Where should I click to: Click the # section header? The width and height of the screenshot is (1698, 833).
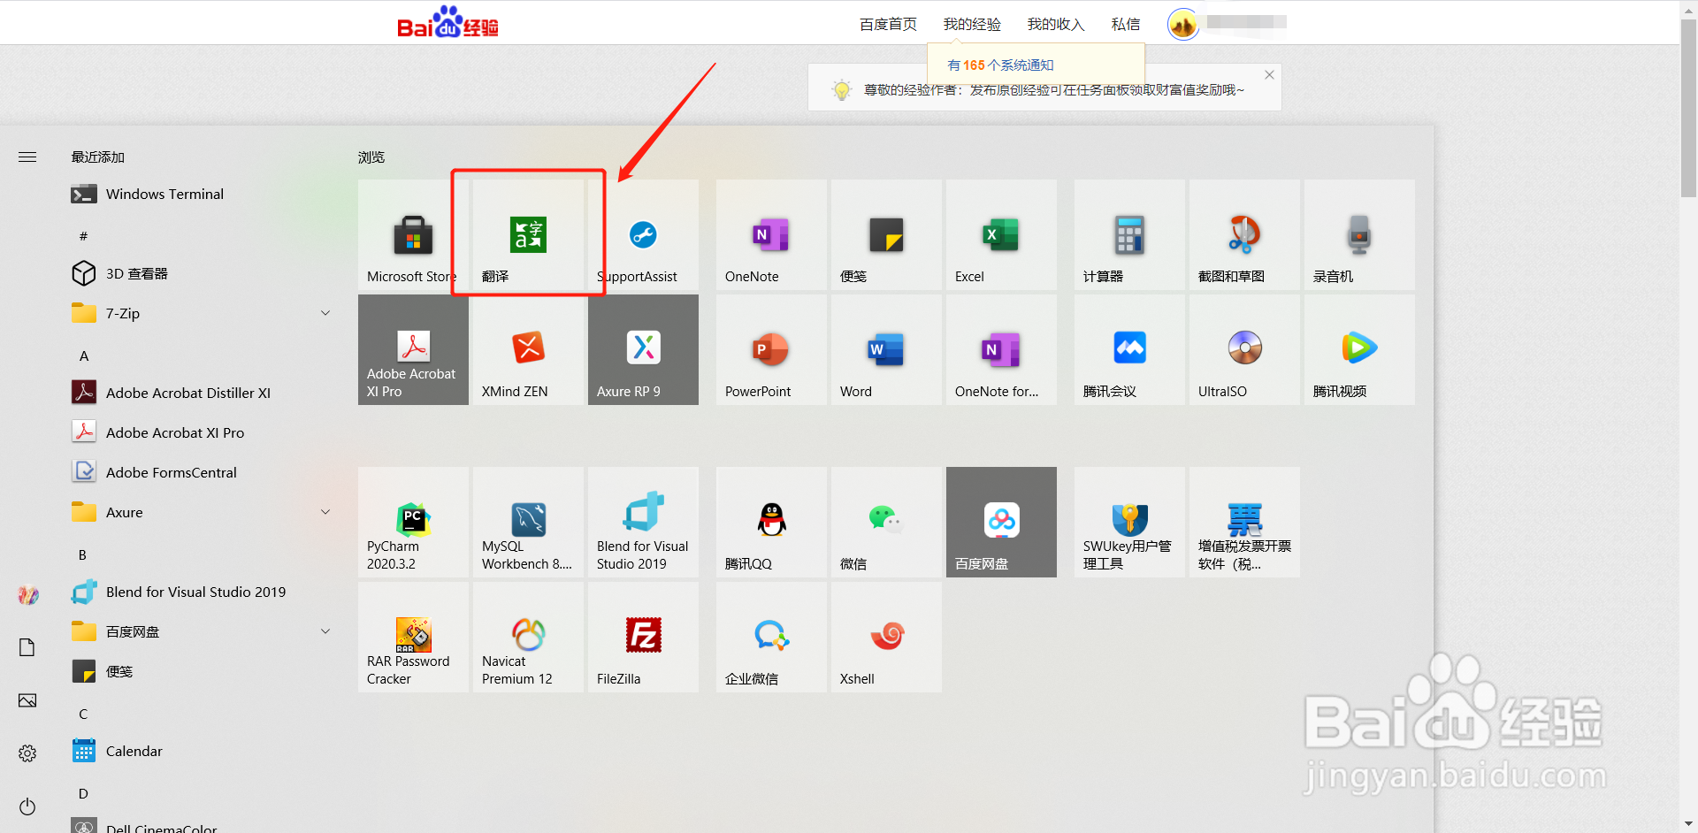[x=83, y=236]
